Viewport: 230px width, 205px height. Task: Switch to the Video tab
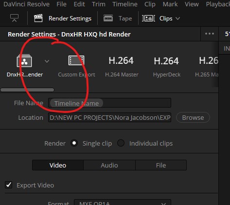pyautogui.click(x=58, y=165)
